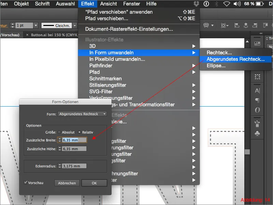Open the Form dropdown in Form-Optionen
Image resolution: width=273 pixels, height=205 pixels.
coord(82,114)
